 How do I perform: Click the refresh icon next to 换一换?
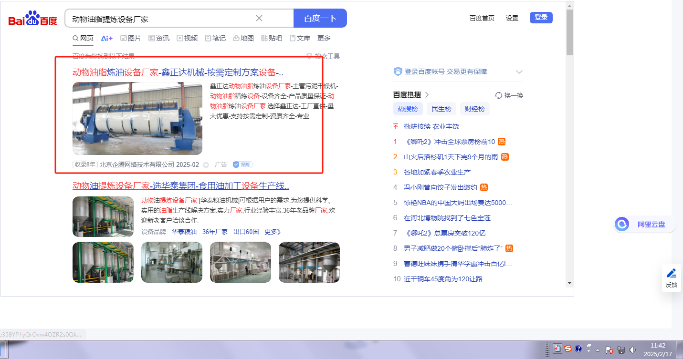pos(499,95)
